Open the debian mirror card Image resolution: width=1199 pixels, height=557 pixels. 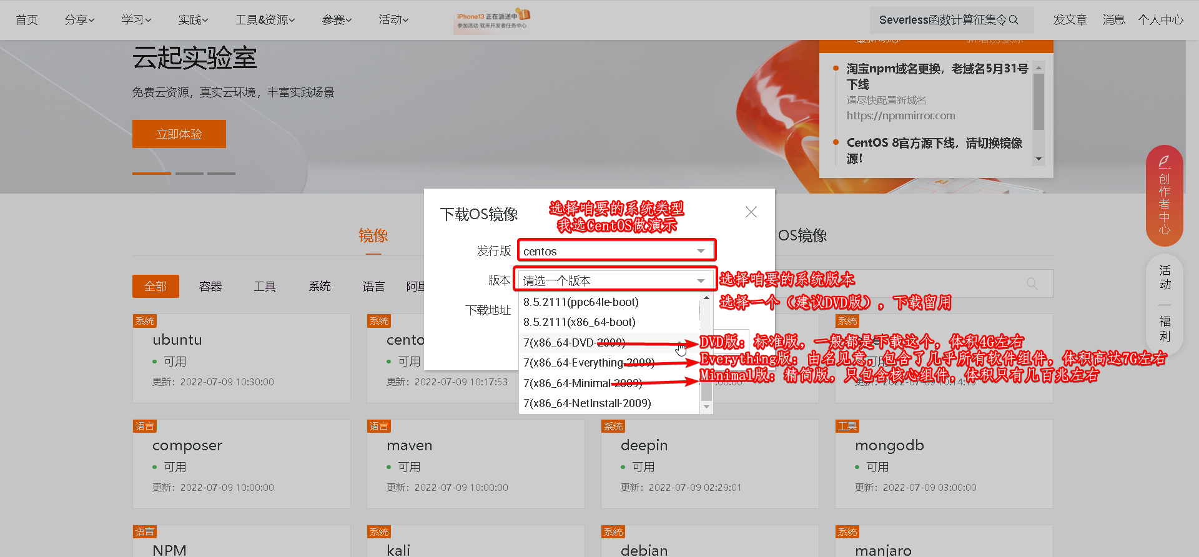pos(710,541)
